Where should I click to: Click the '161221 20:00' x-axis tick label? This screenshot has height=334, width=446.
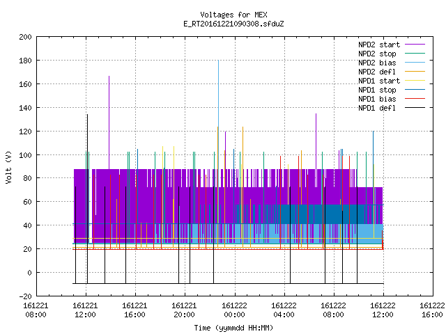tap(184, 310)
